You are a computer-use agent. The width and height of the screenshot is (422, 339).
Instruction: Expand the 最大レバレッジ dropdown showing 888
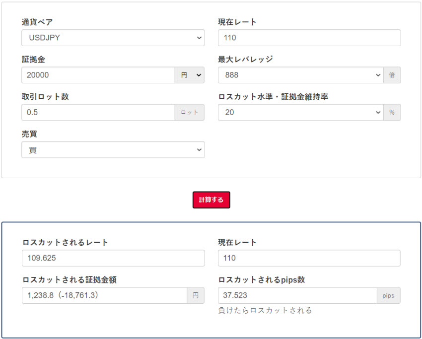pyautogui.click(x=300, y=75)
